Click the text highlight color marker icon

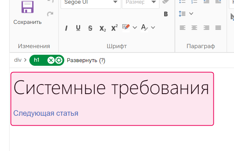[126, 28]
